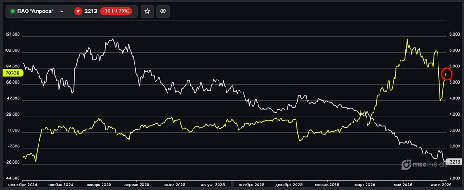Viewport: 464px width, 190px height.
Task: Click the август 2025 axis label
Action: point(213,185)
